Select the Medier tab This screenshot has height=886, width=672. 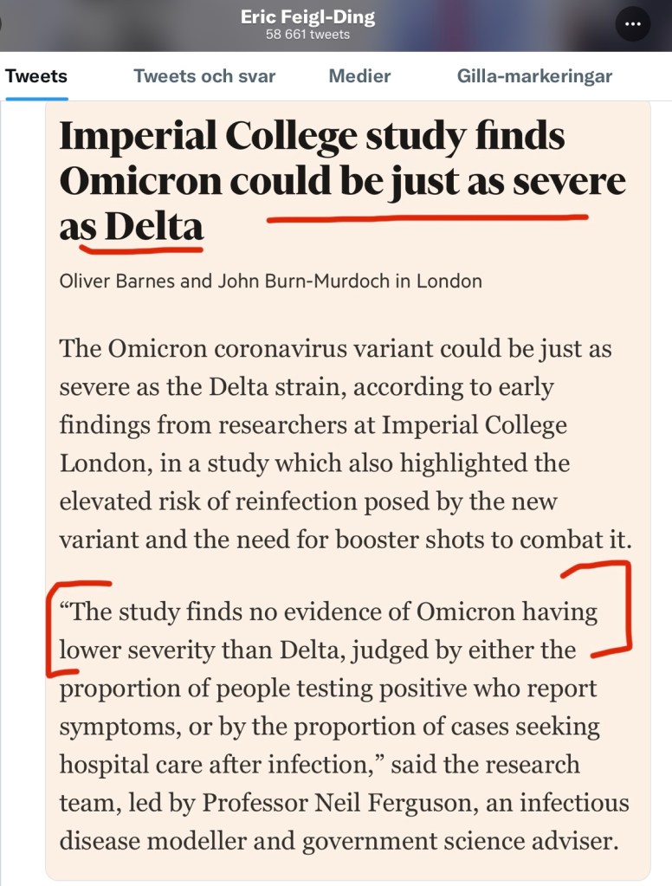coord(359,76)
